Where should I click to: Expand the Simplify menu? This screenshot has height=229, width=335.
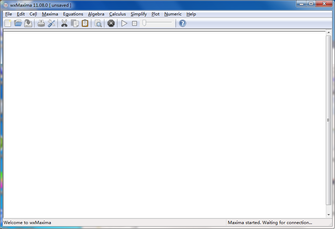139,14
